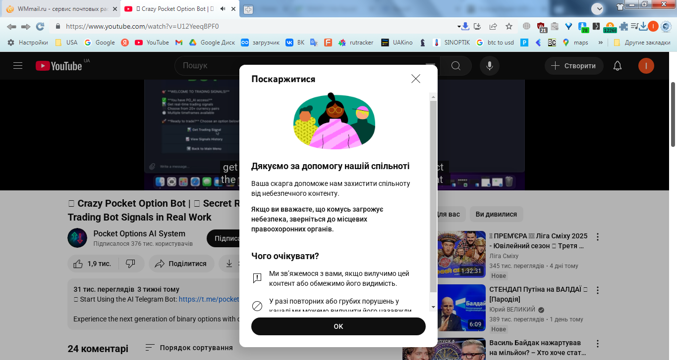
Task: Select the Ви дивилися filter chip
Action: click(496, 214)
